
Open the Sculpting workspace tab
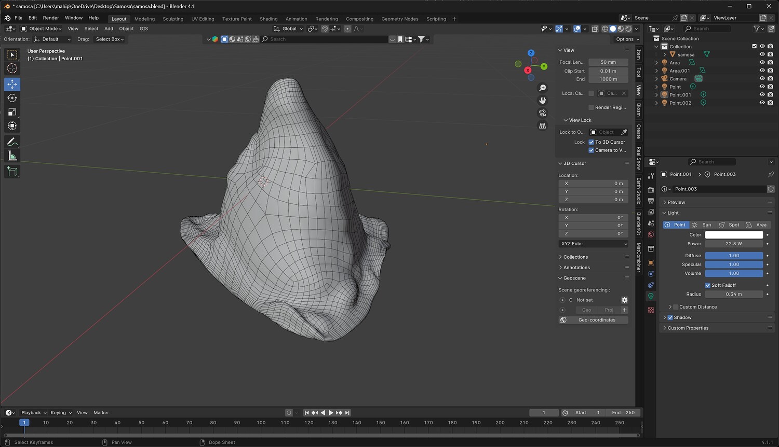[173, 19]
